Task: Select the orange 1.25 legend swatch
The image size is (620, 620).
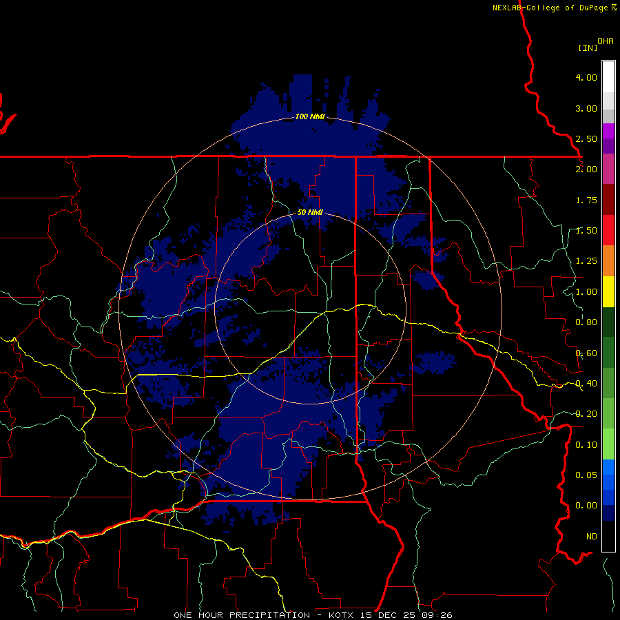Action: tap(608, 261)
